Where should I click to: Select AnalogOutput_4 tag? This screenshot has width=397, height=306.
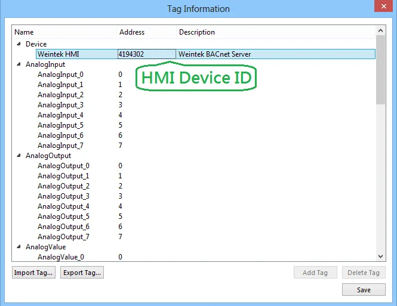(63, 206)
